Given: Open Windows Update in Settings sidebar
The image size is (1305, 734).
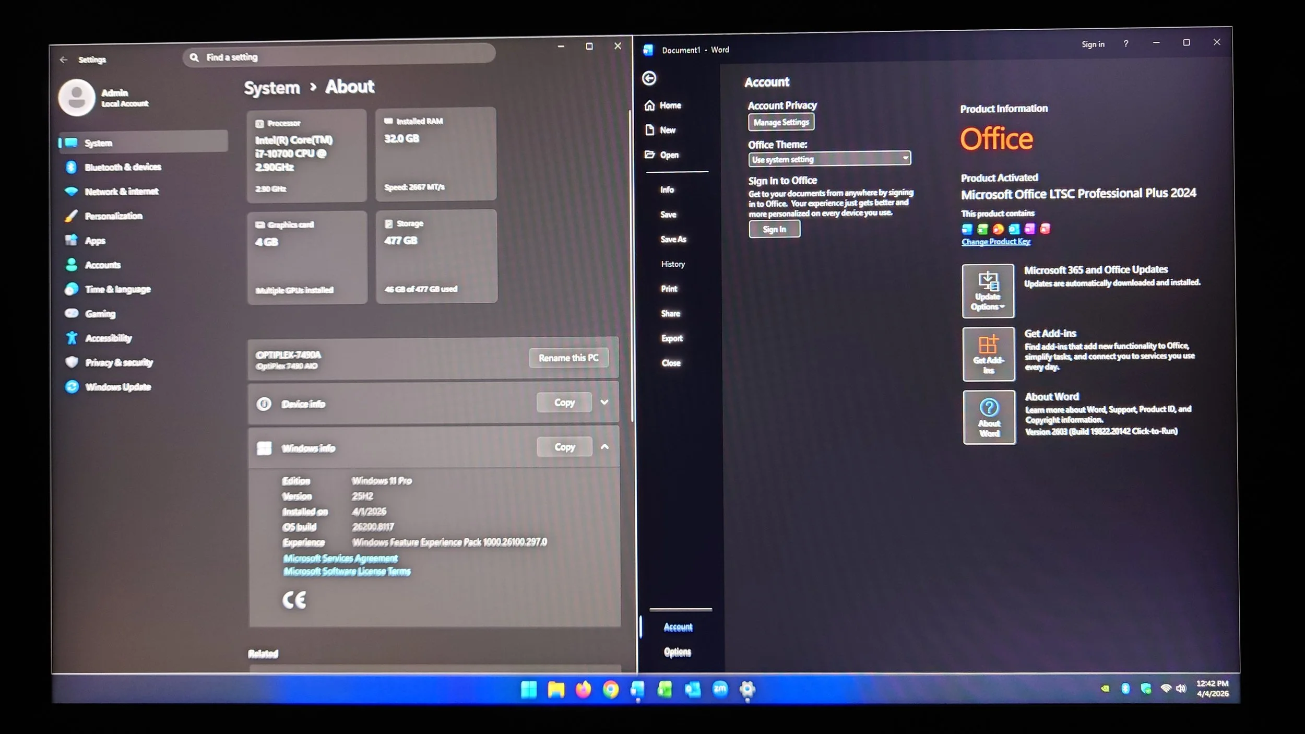Looking at the screenshot, I should (118, 387).
